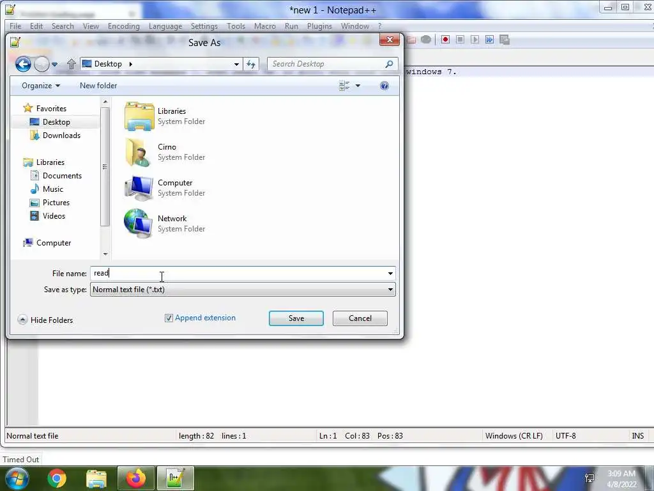654x491 pixels.
Task: Click INS indicator in status bar
Action: (x=638, y=436)
